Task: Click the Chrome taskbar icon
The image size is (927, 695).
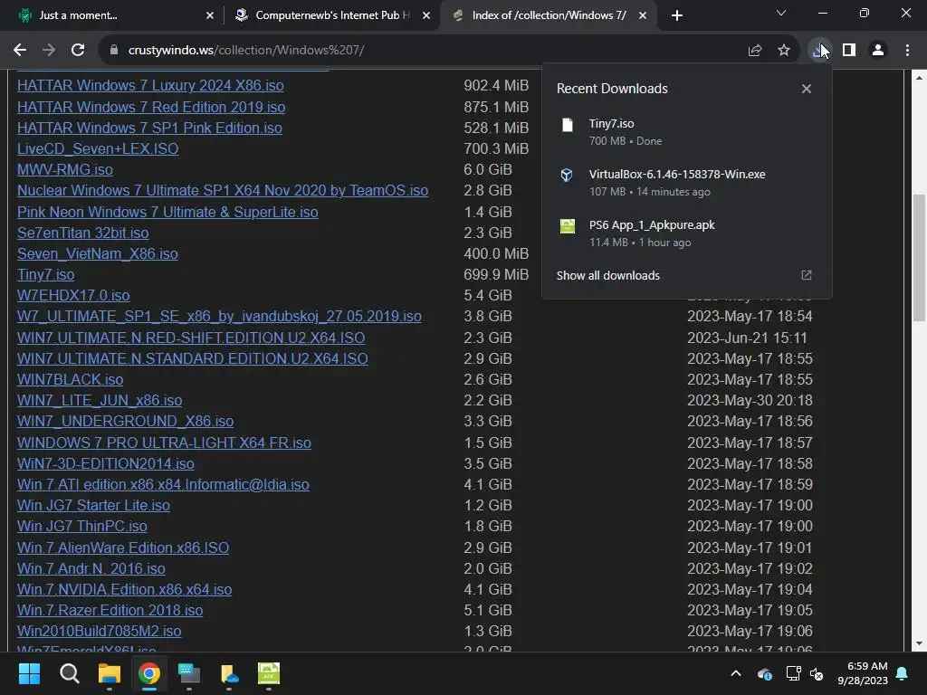Action: (149, 673)
